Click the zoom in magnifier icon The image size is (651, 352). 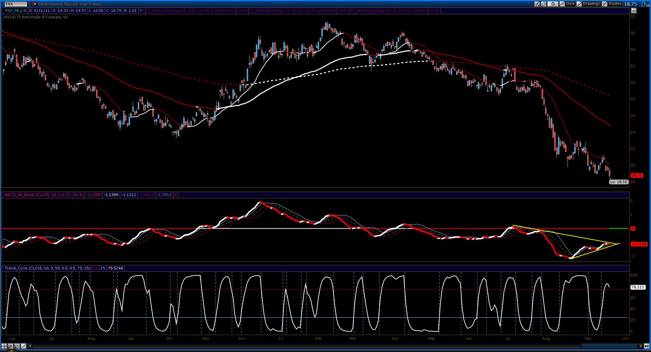point(11,346)
